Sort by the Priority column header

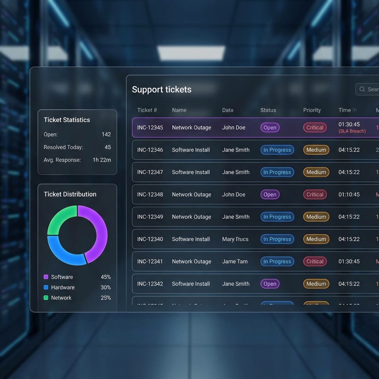pyautogui.click(x=312, y=110)
